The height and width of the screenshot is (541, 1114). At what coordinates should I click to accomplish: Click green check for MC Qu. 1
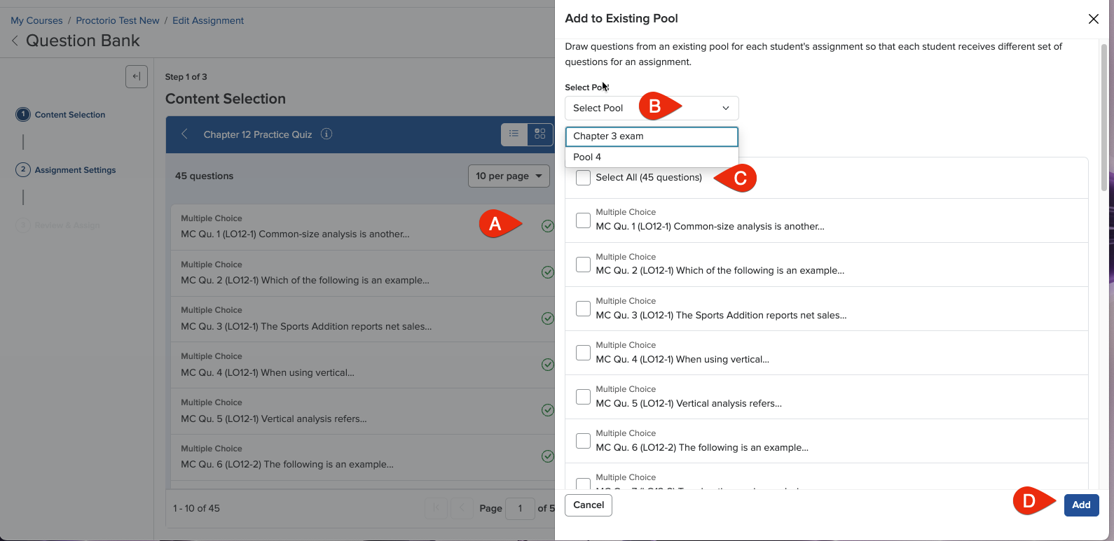(x=548, y=226)
